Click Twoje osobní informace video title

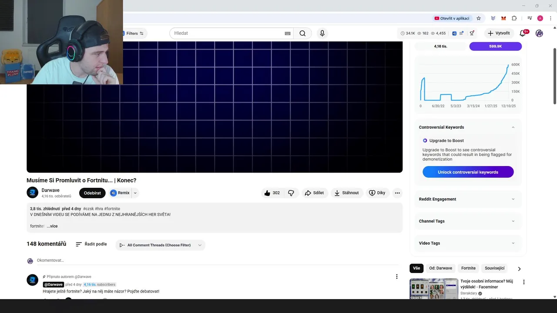[x=487, y=284]
